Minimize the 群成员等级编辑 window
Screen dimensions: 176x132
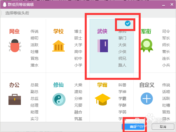point(164,5)
